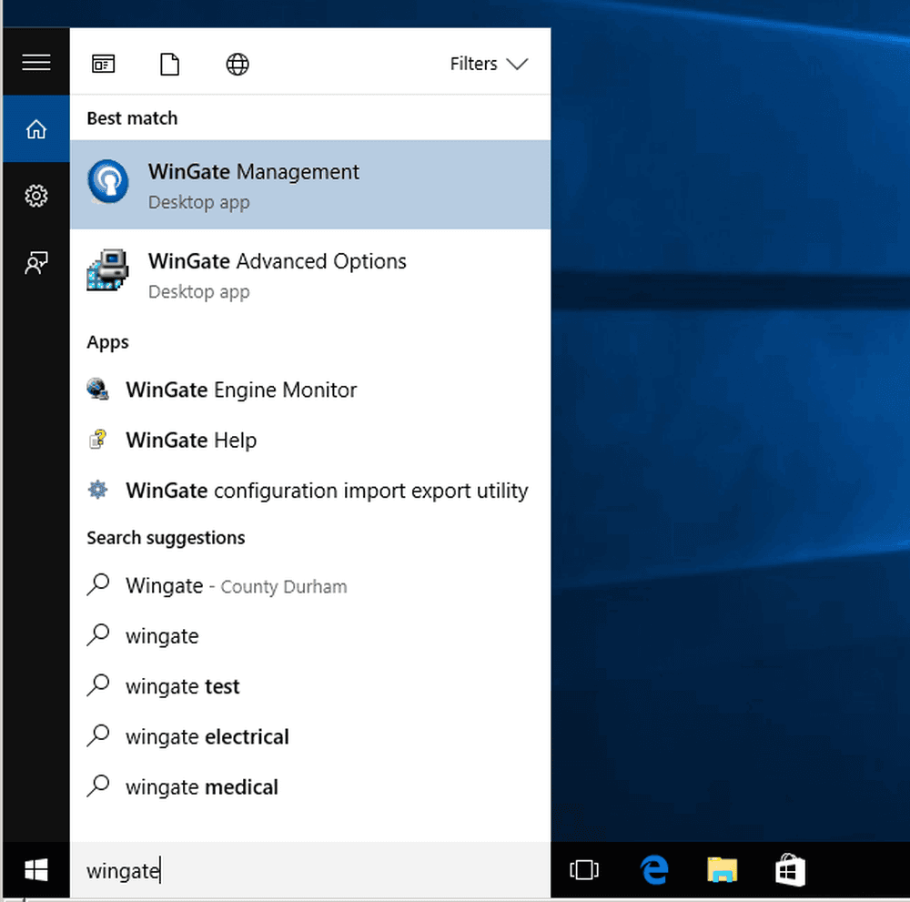The image size is (910, 902).
Task: Open the Apps filter icon
Action: 103,64
